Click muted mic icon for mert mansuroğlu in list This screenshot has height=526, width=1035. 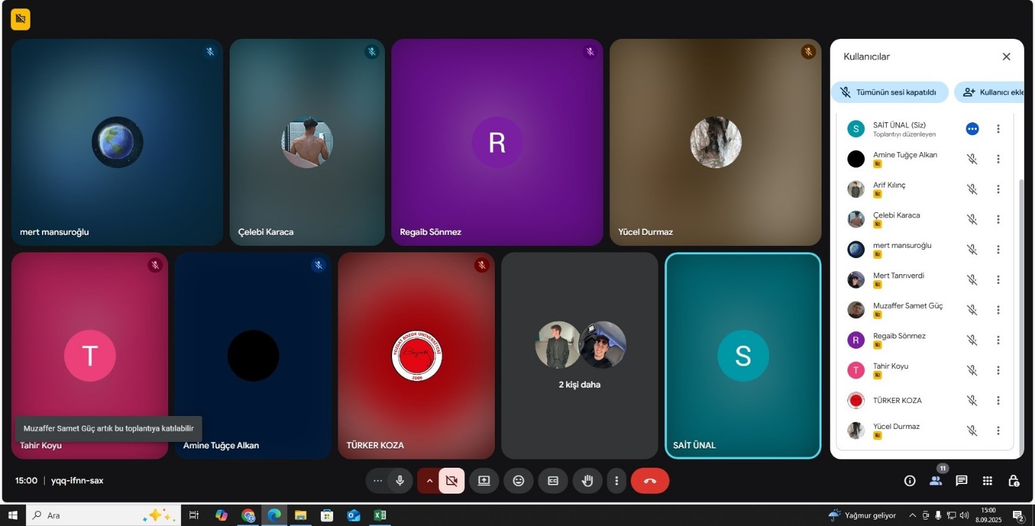(972, 250)
